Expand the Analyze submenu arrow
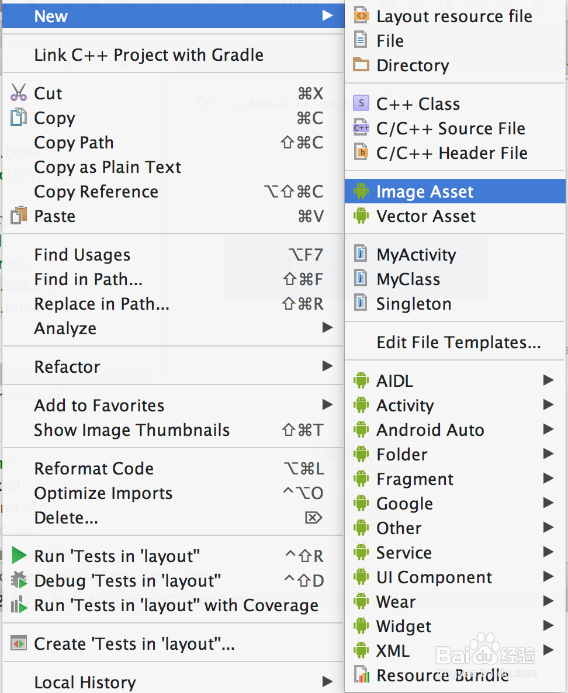Viewport: 568px width, 693px height. tap(328, 327)
